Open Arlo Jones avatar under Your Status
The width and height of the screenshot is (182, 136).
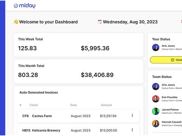click(155, 48)
